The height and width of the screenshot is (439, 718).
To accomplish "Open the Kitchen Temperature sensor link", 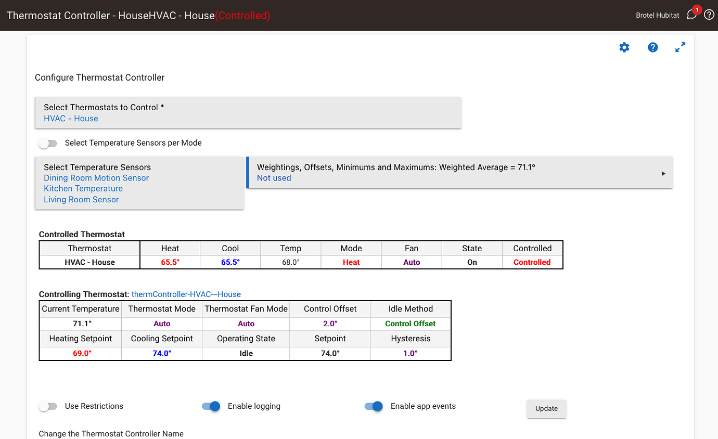I will click(83, 188).
